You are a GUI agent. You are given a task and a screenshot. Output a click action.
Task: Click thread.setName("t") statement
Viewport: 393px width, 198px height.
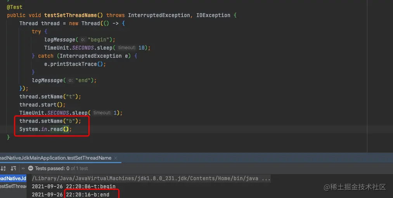point(50,96)
